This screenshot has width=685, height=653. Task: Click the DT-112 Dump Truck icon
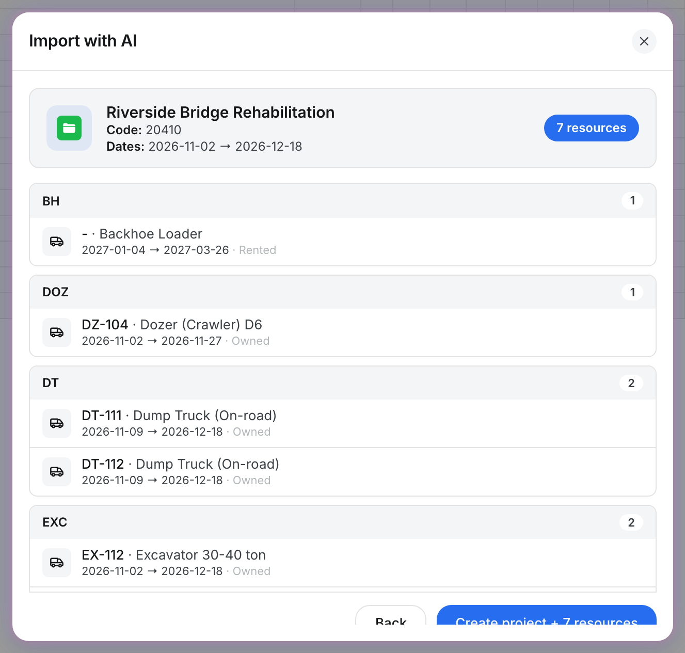57,472
